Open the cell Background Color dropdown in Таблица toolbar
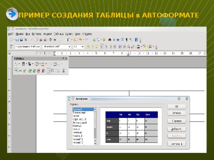This screenshot has width=214, height=160. point(46,64)
